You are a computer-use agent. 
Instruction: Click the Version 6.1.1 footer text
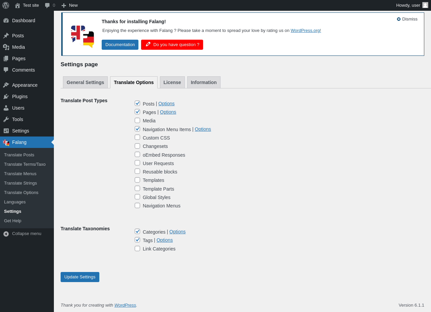[x=411, y=305]
